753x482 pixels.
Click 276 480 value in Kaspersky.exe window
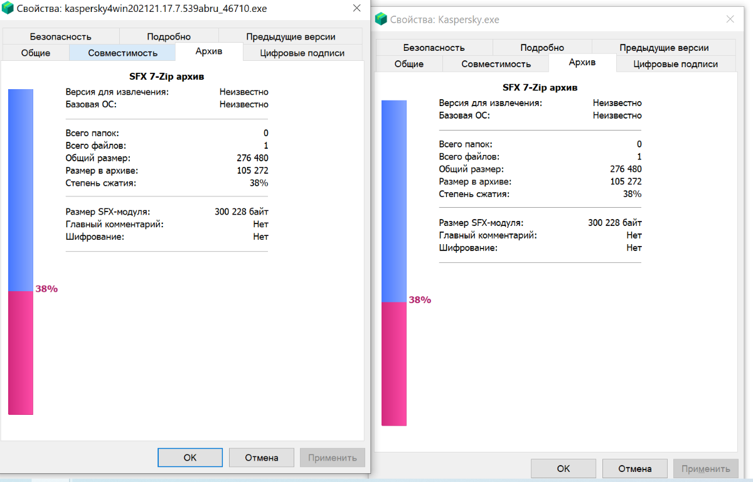pyautogui.click(x=626, y=168)
